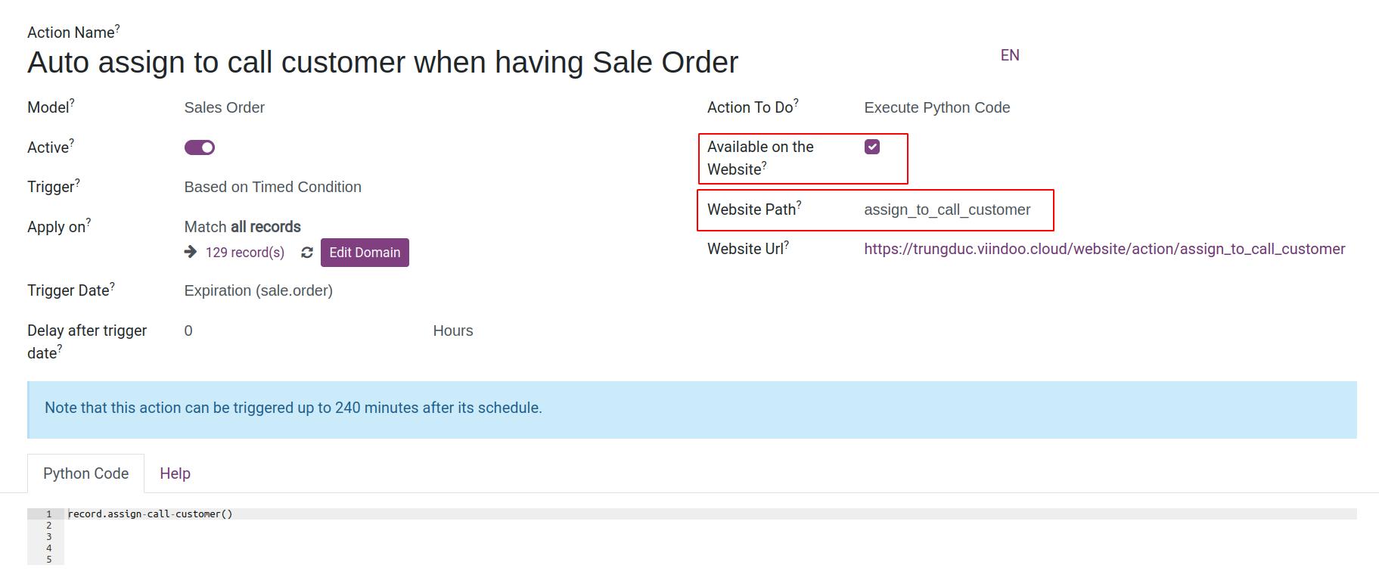The width and height of the screenshot is (1379, 571).
Task: Open help tooltip for Website Url label
Action: pyautogui.click(x=787, y=244)
